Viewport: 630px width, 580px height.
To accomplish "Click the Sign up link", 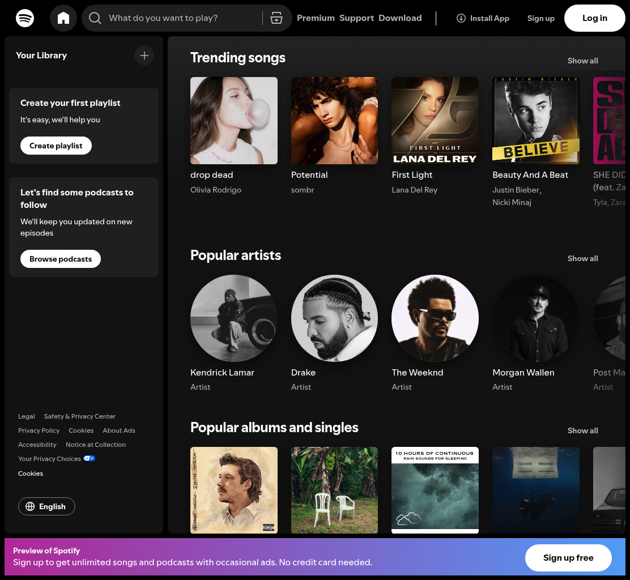I will 541,18.
